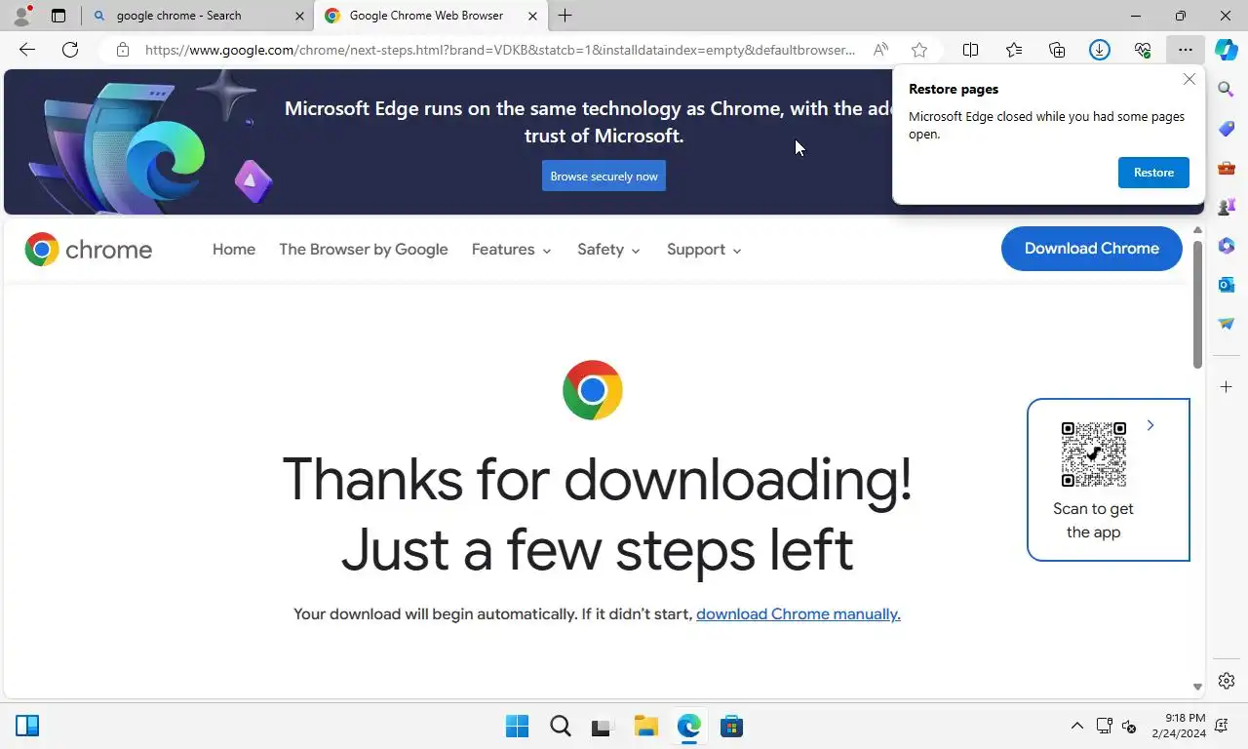Open taskbar Search magnifier

click(561, 727)
